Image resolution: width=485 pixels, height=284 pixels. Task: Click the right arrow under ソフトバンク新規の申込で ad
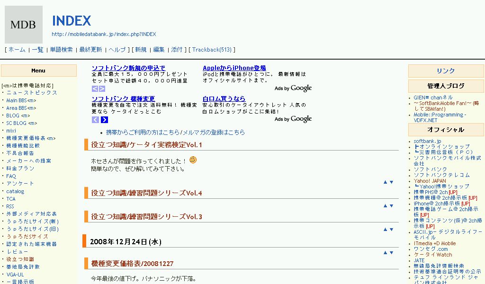(102, 89)
